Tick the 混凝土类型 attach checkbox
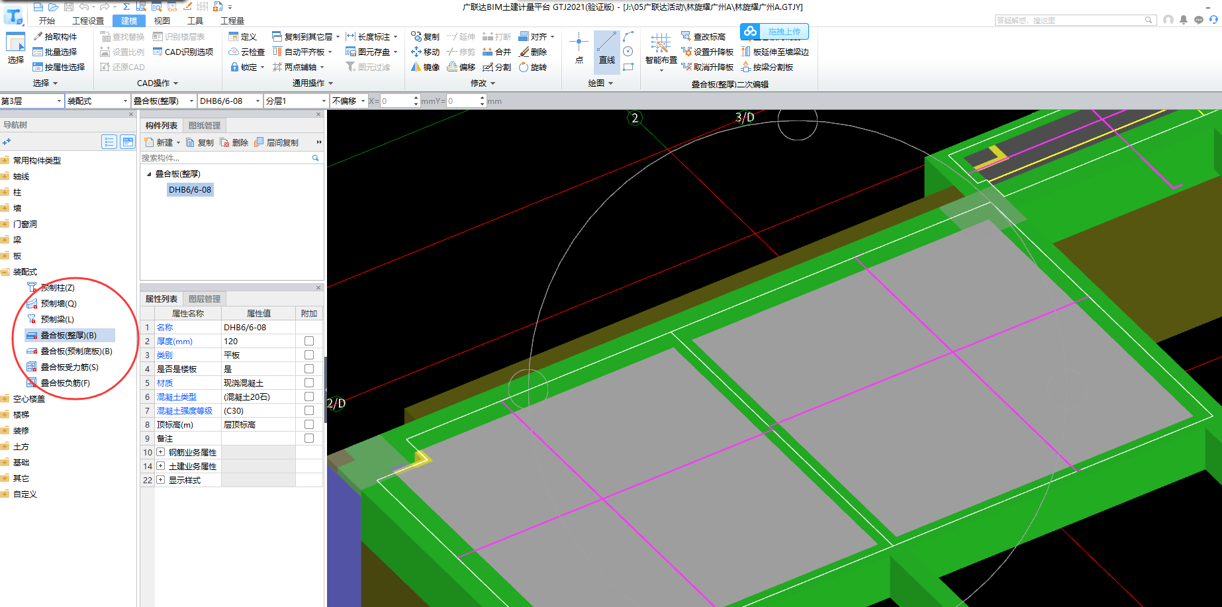 pos(309,397)
